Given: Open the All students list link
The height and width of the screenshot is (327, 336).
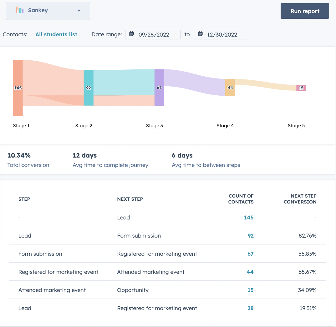Looking at the screenshot, I should [x=56, y=34].
